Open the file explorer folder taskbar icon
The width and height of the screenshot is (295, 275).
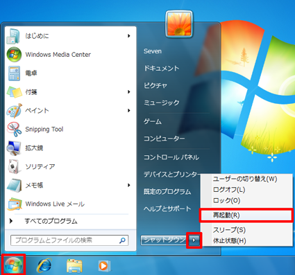pos(74,266)
